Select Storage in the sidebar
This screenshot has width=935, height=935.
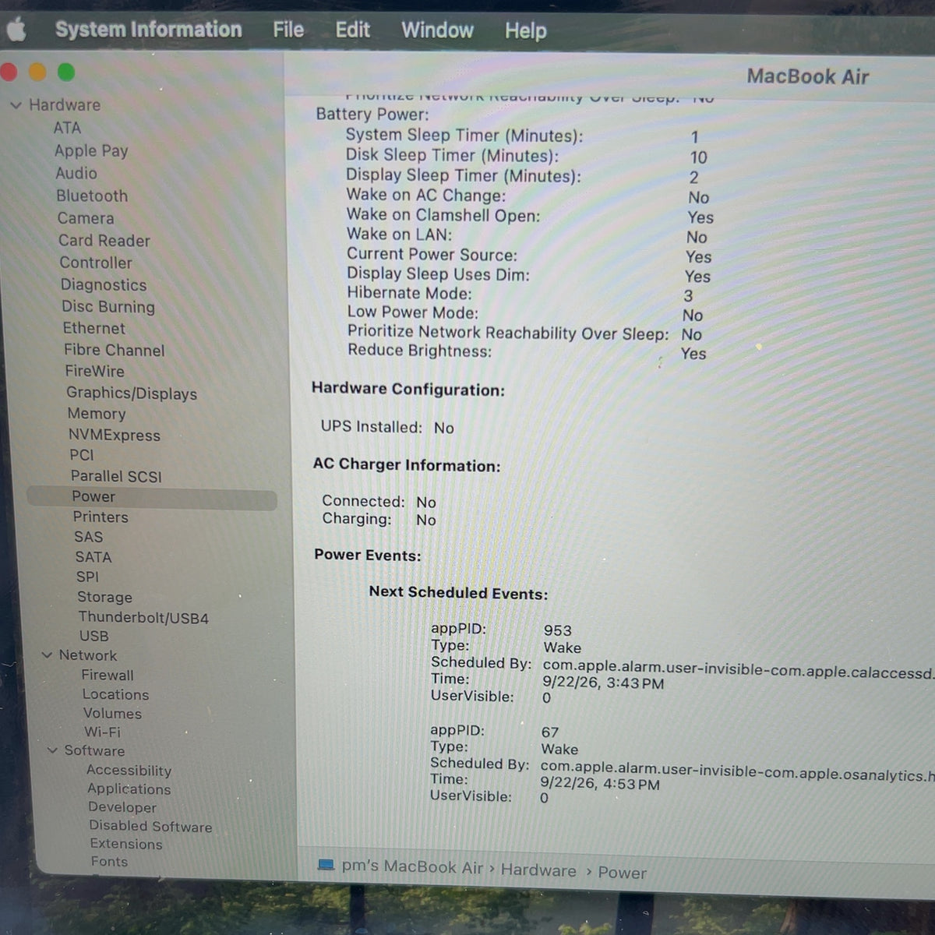[105, 598]
